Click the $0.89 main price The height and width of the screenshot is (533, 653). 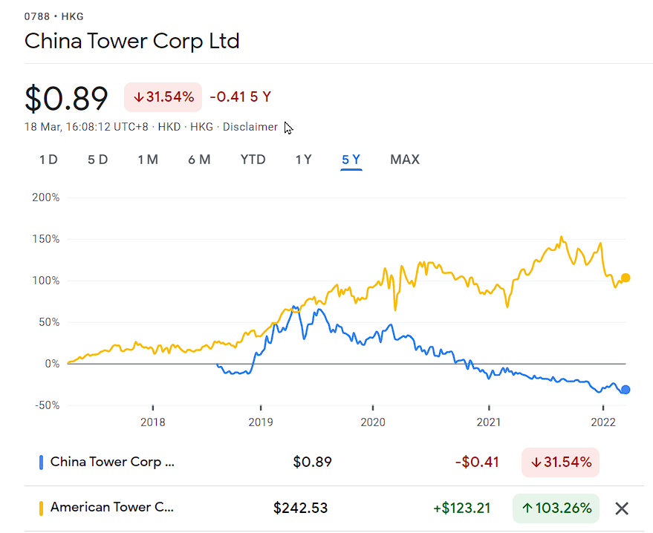point(66,98)
